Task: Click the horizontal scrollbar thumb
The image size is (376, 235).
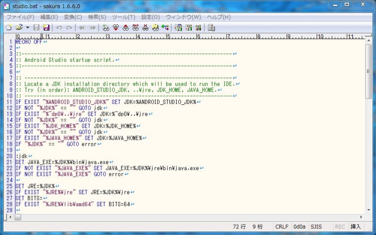Action: pos(18,217)
